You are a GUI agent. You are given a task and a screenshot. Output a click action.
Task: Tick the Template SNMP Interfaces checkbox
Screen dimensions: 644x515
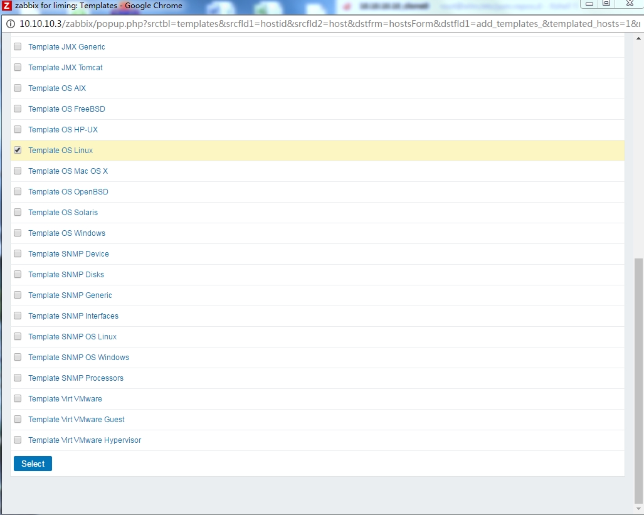18,316
